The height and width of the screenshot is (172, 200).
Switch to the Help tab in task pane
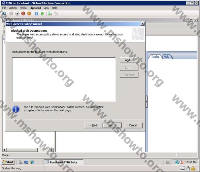click(166, 57)
